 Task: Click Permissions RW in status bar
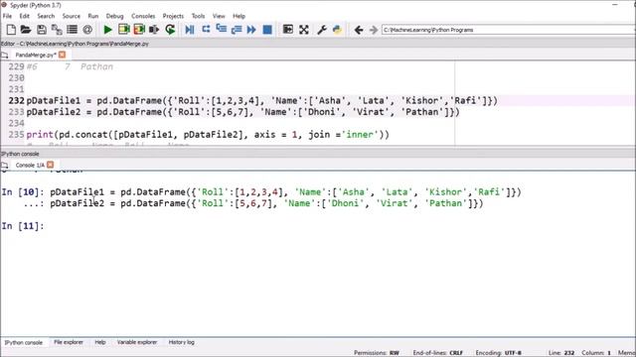(x=377, y=353)
